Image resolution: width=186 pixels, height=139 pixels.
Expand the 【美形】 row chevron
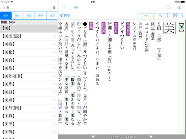55,84
